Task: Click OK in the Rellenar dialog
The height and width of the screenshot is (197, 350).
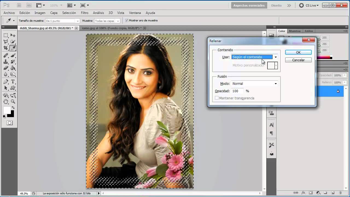Action: [298, 53]
